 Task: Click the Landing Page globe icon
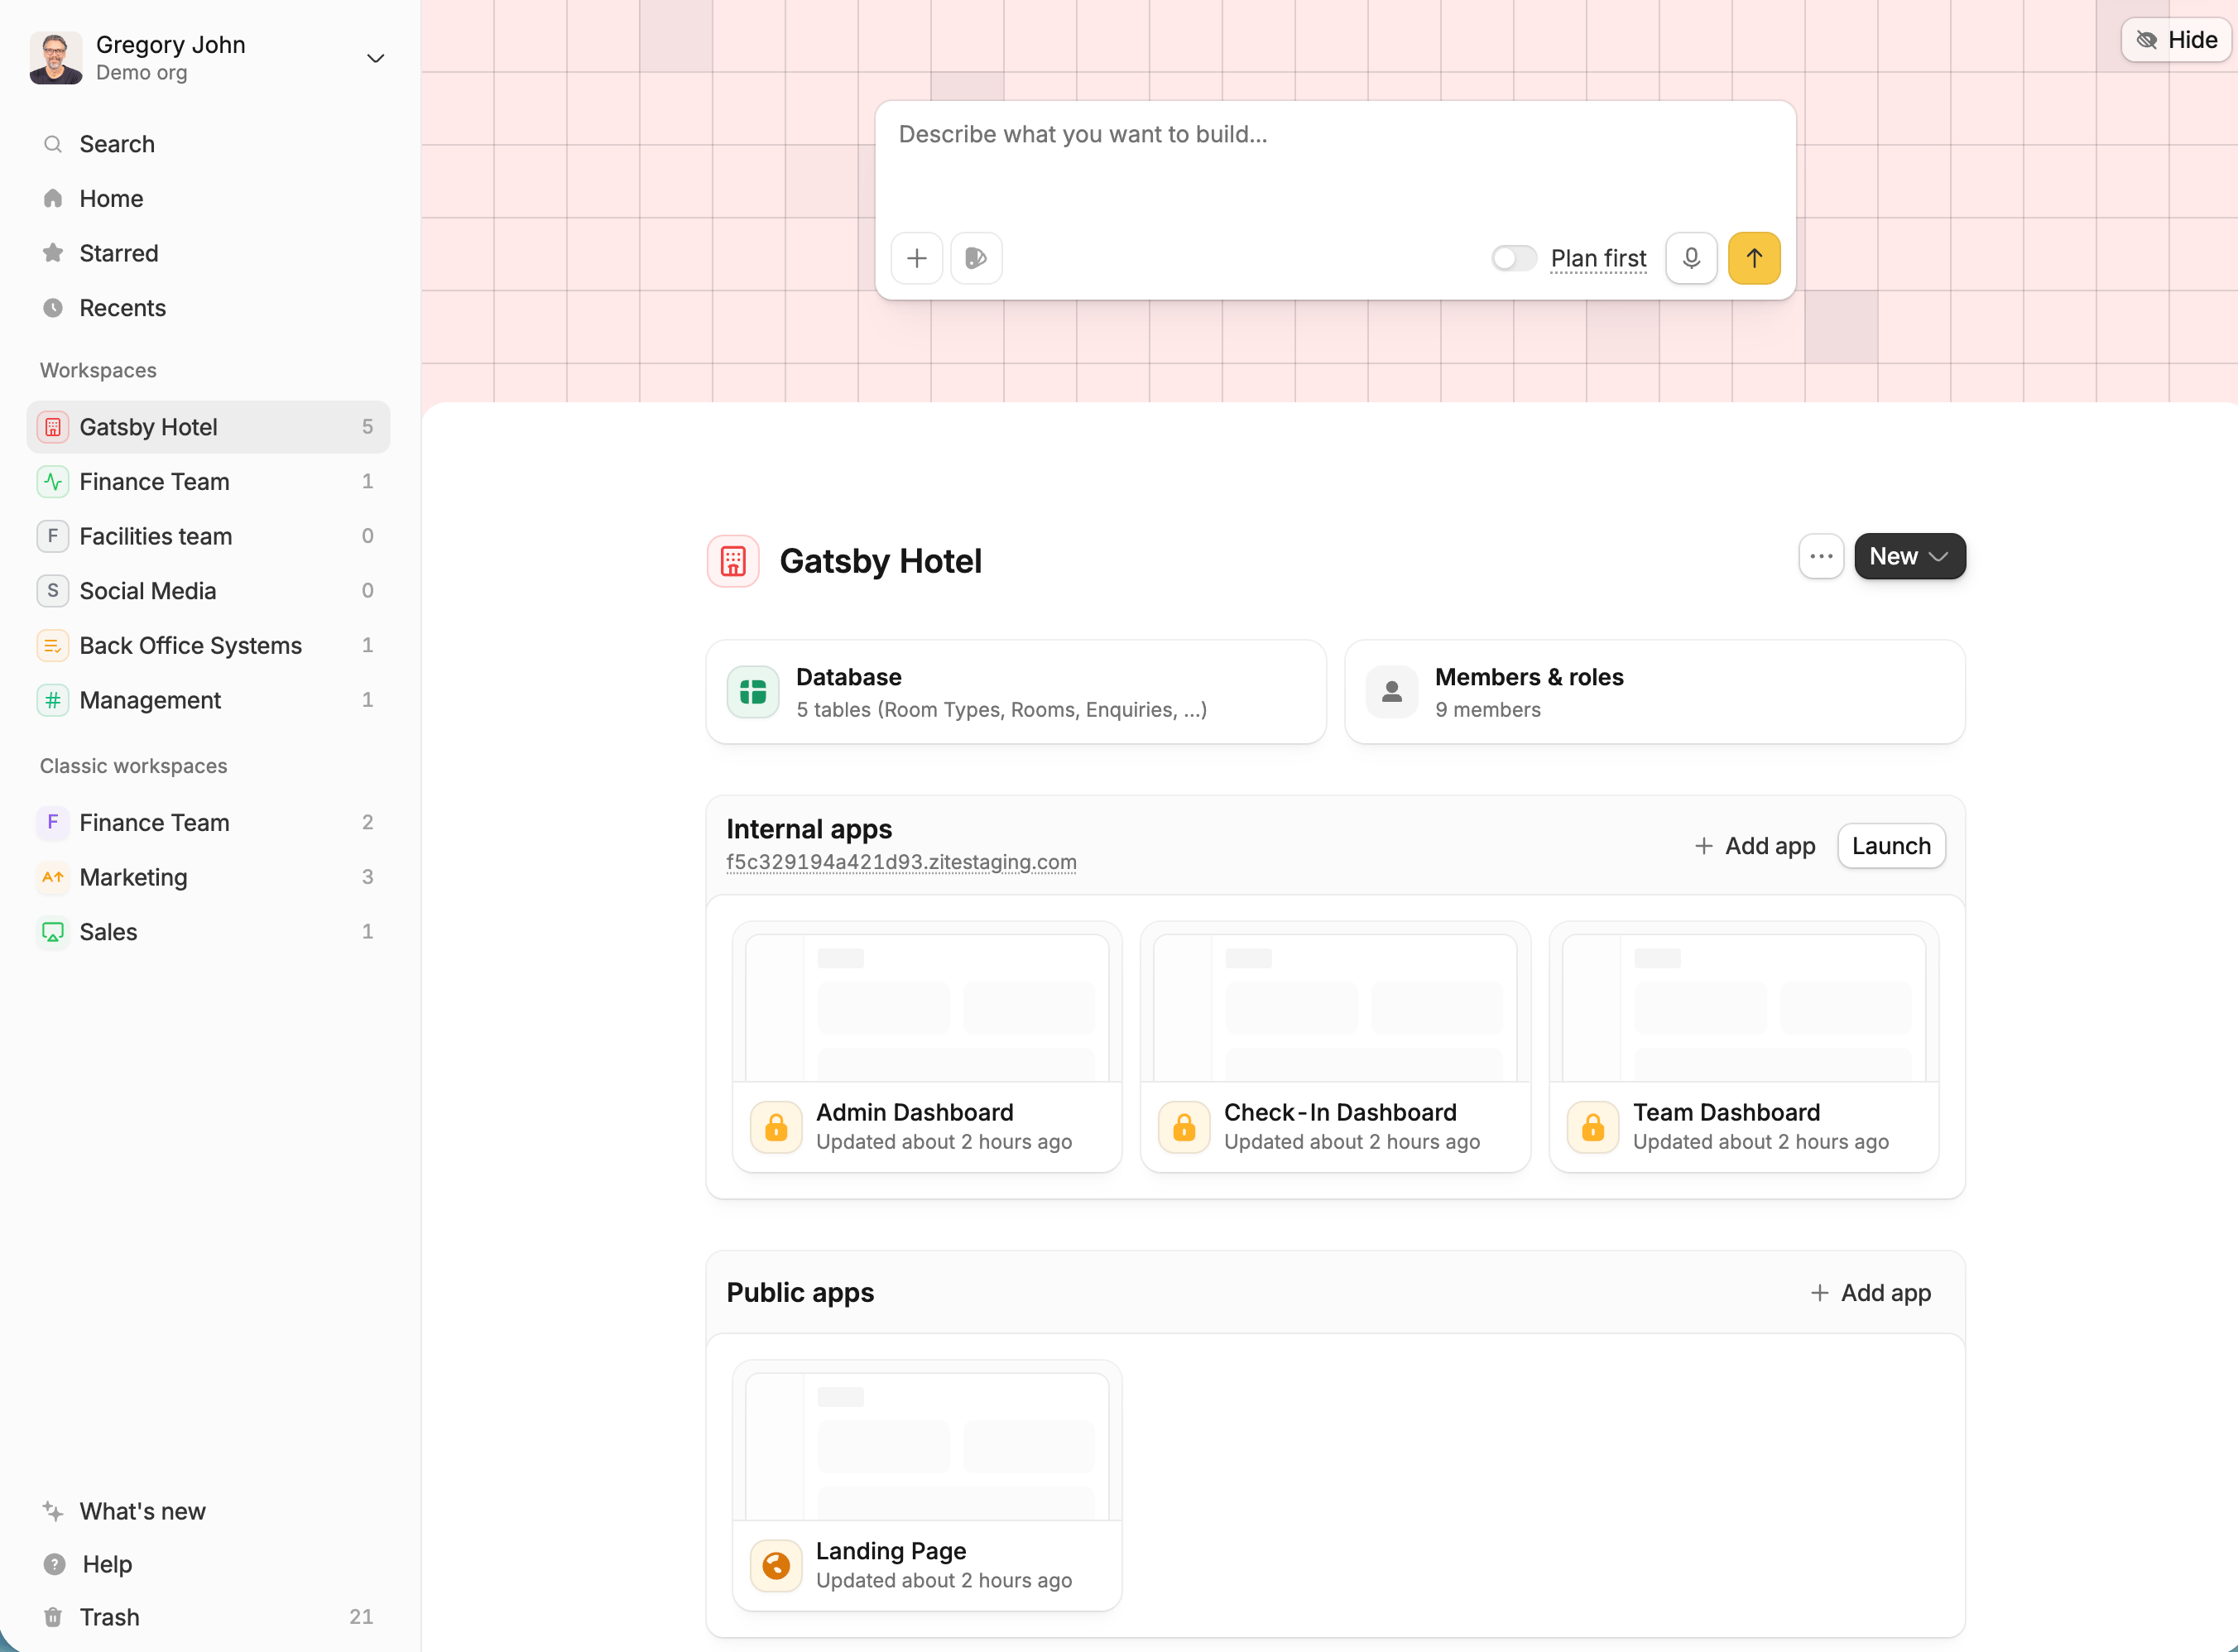coord(776,1566)
